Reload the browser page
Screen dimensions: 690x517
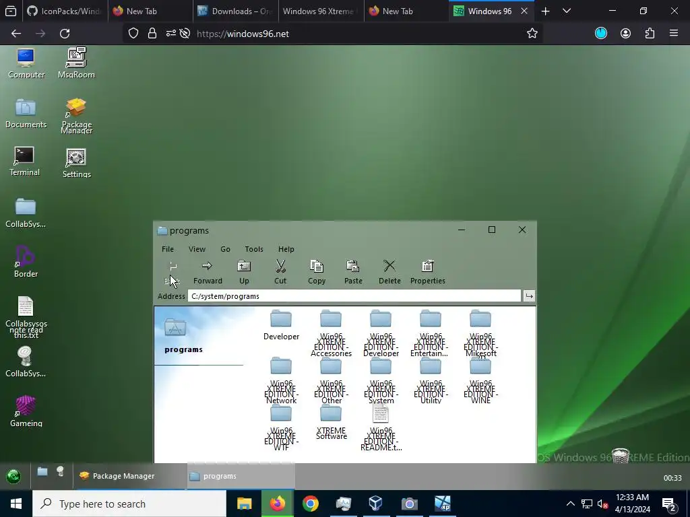[x=65, y=34]
